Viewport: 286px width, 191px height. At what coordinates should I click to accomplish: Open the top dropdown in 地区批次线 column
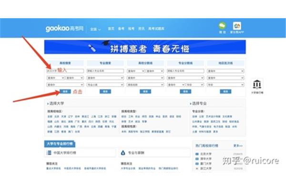(x=225, y=71)
